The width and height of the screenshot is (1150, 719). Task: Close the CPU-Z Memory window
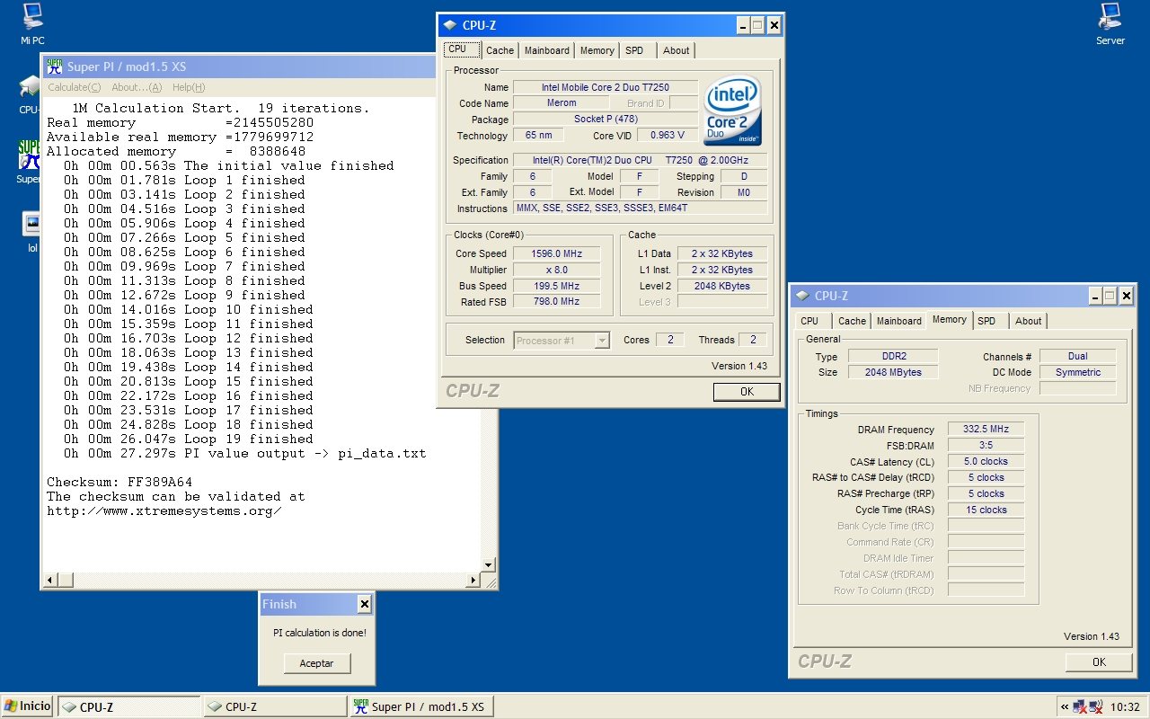click(x=1127, y=296)
